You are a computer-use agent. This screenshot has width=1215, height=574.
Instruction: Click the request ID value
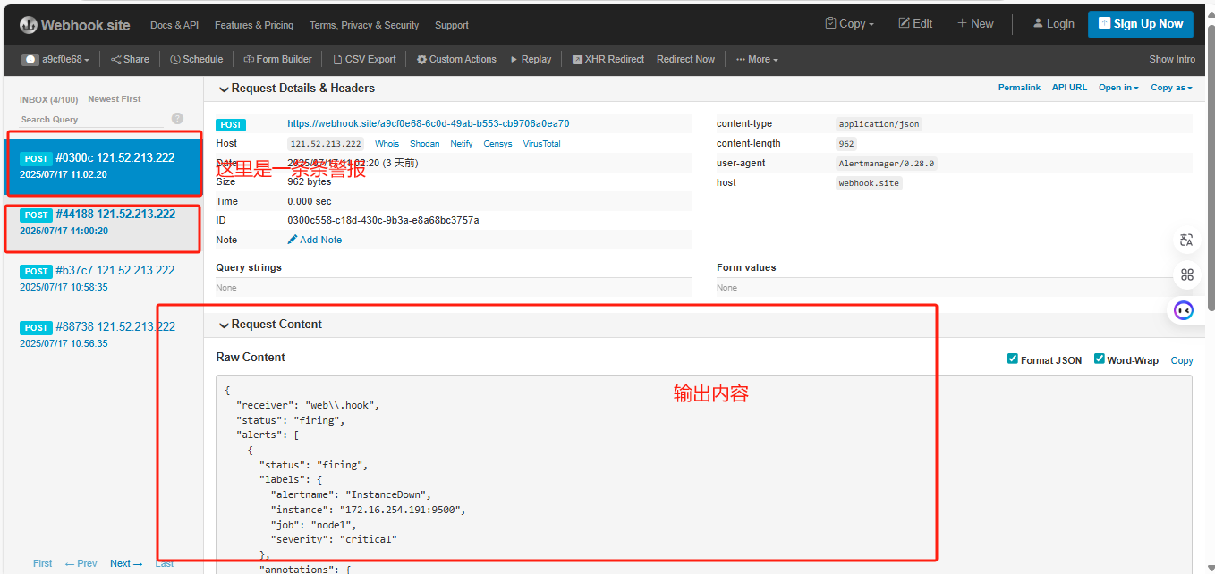[383, 220]
